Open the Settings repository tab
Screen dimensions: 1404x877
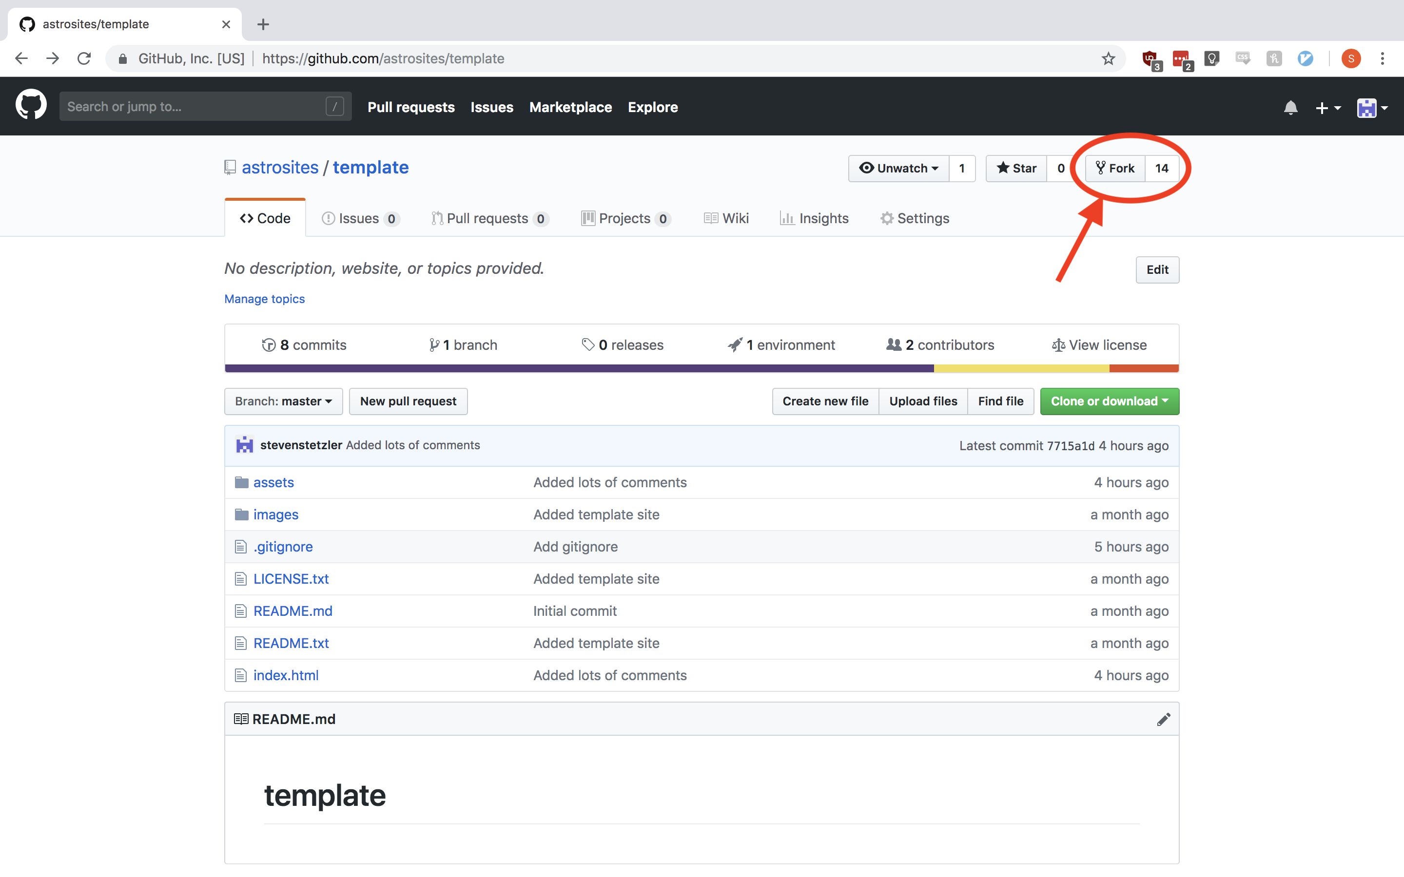tap(915, 218)
